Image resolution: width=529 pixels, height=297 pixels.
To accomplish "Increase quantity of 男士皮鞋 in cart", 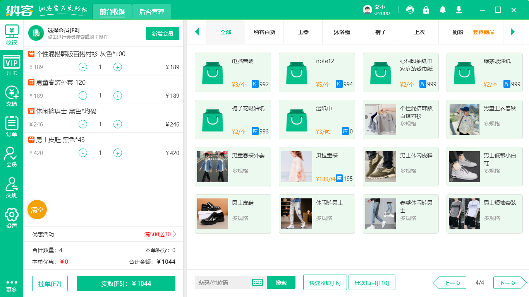I will click(x=117, y=153).
